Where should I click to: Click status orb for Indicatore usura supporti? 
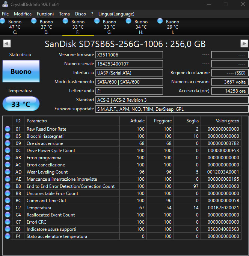click(x=8, y=229)
